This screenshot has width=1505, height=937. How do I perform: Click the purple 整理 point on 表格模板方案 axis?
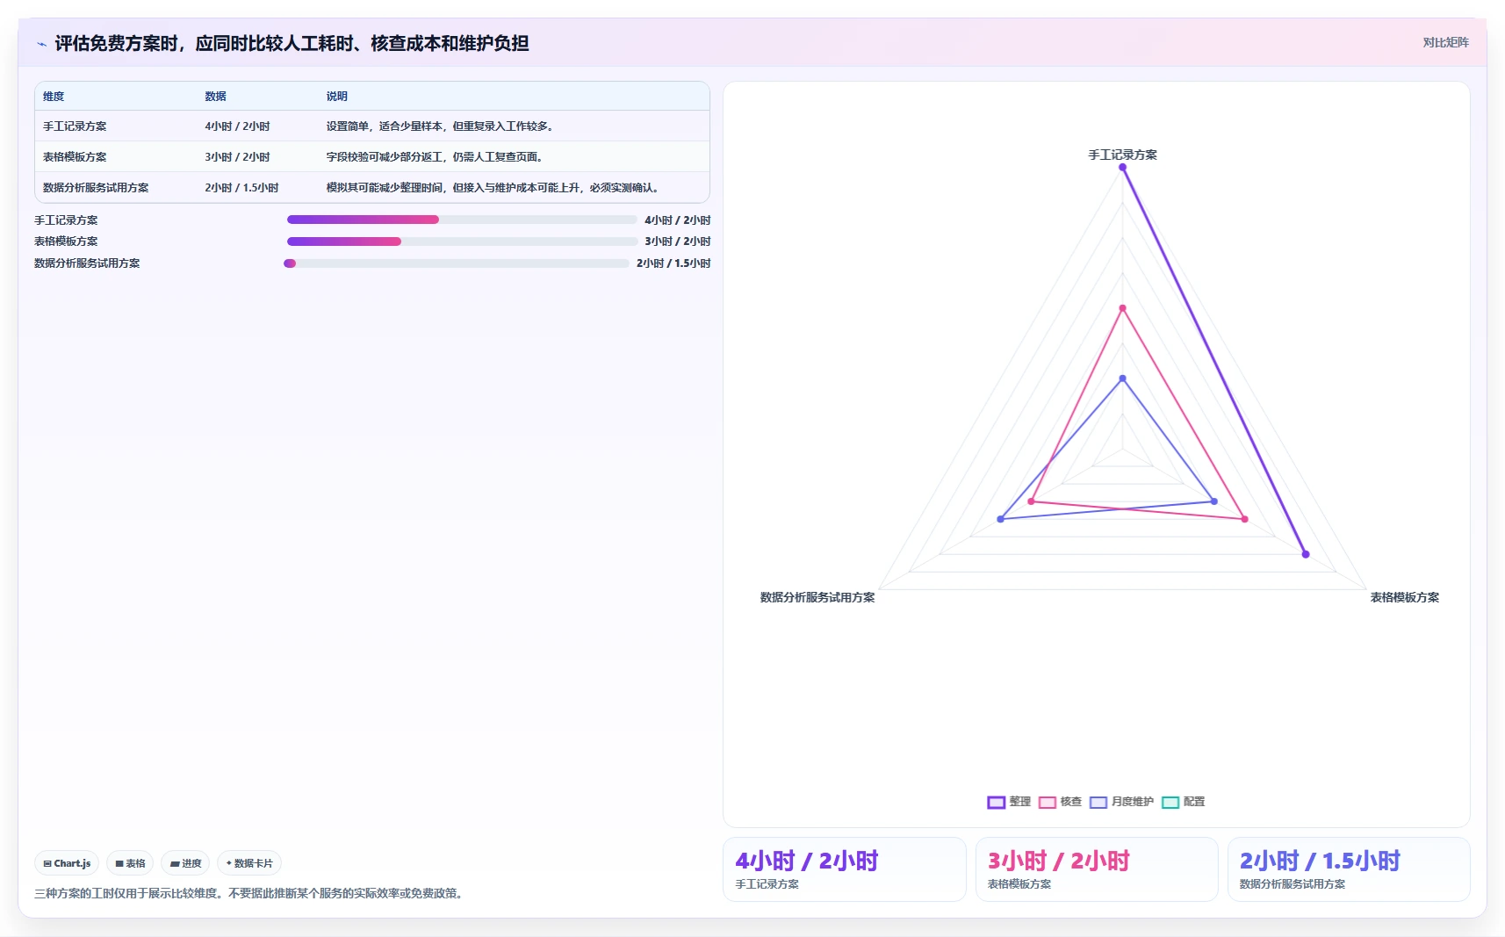(x=1306, y=554)
